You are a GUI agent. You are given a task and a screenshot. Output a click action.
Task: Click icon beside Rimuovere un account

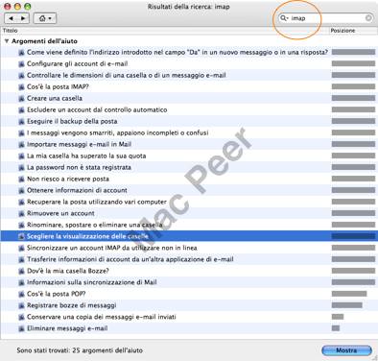pyautogui.click(x=21, y=213)
